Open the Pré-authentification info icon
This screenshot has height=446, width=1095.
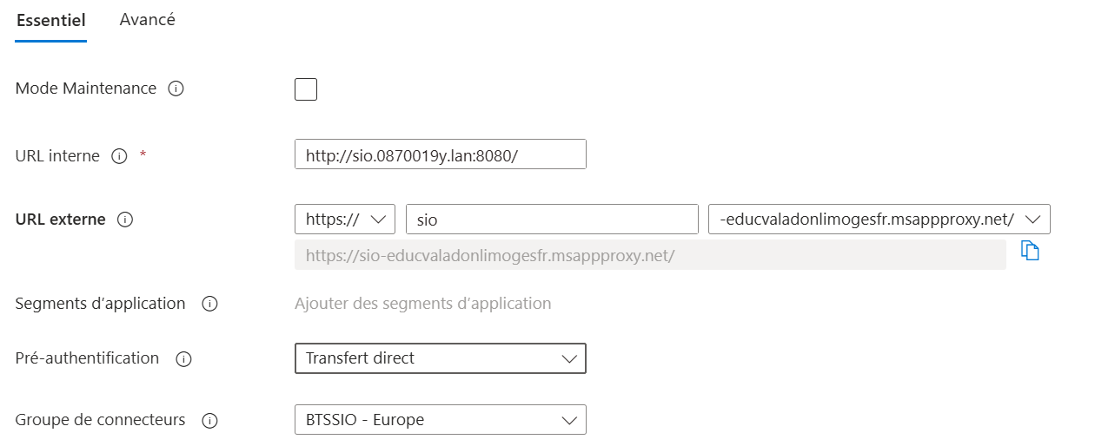pyautogui.click(x=182, y=359)
